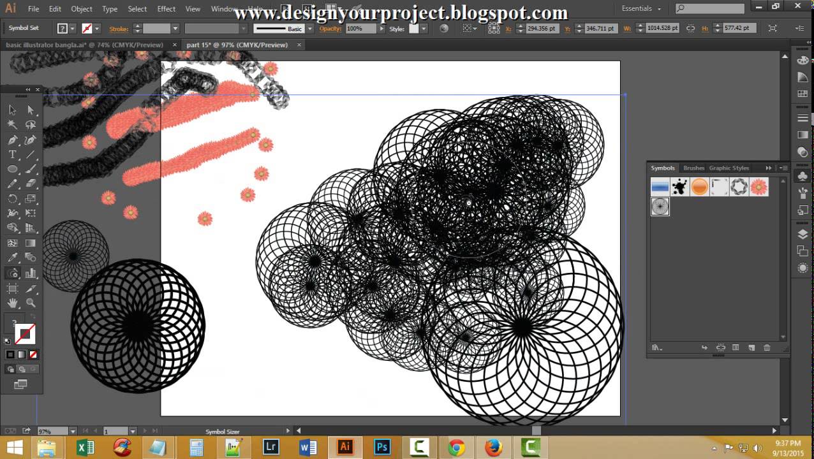Select the Pen tool
The height and width of the screenshot is (459, 814).
click(x=12, y=140)
